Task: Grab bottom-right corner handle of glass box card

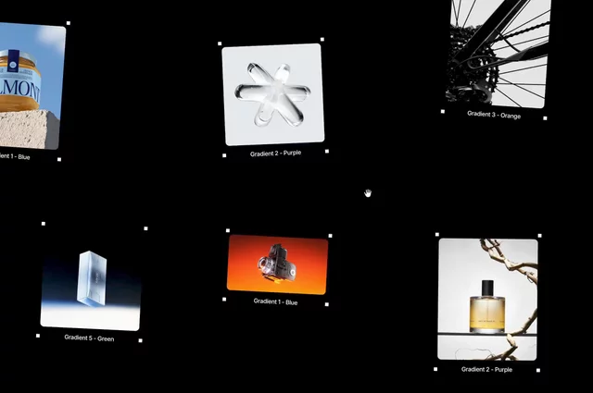Action: click(x=141, y=340)
